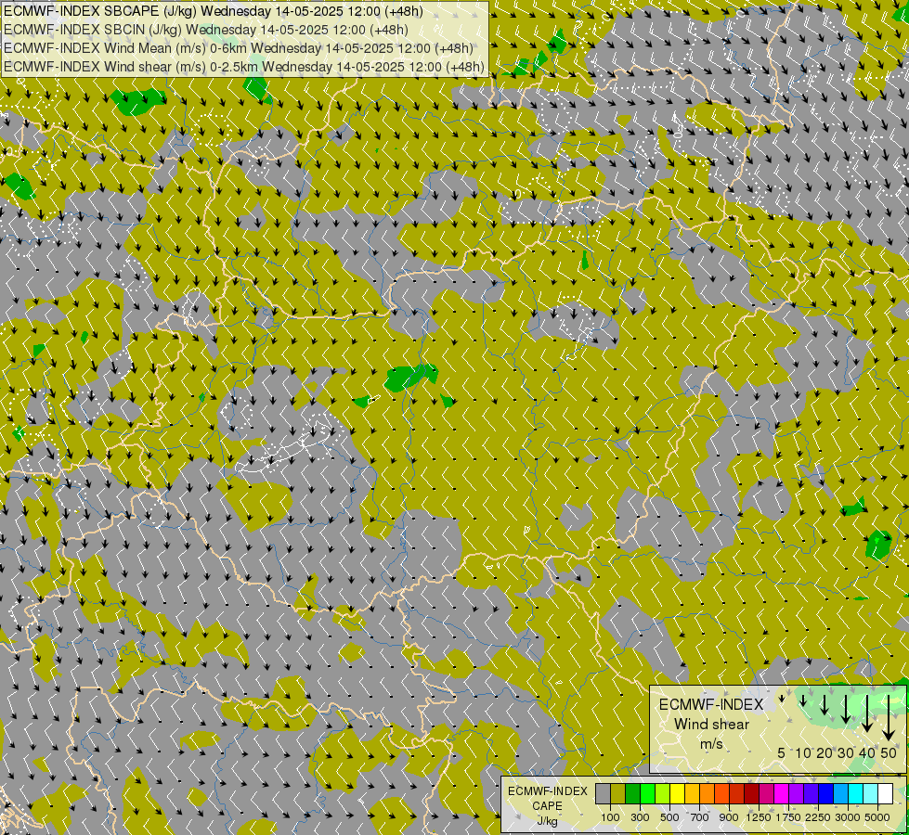Click the 50 m/s wind shear legend arrow
The image size is (909, 835).
point(889,717)
